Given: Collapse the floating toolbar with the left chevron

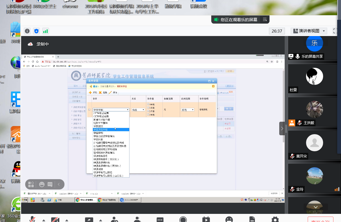Looking at the screenshot, I should 59,184.
